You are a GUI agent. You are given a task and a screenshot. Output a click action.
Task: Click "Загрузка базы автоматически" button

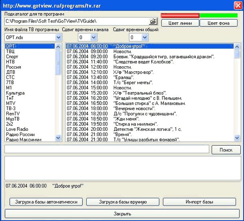(46, 202)
